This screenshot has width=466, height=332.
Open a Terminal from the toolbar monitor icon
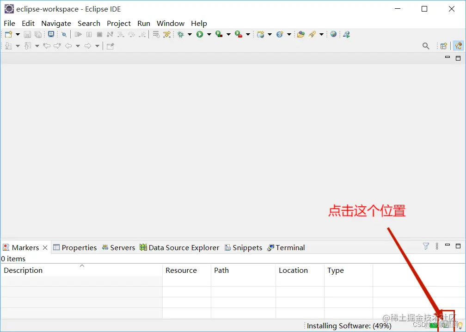(51, 34)
